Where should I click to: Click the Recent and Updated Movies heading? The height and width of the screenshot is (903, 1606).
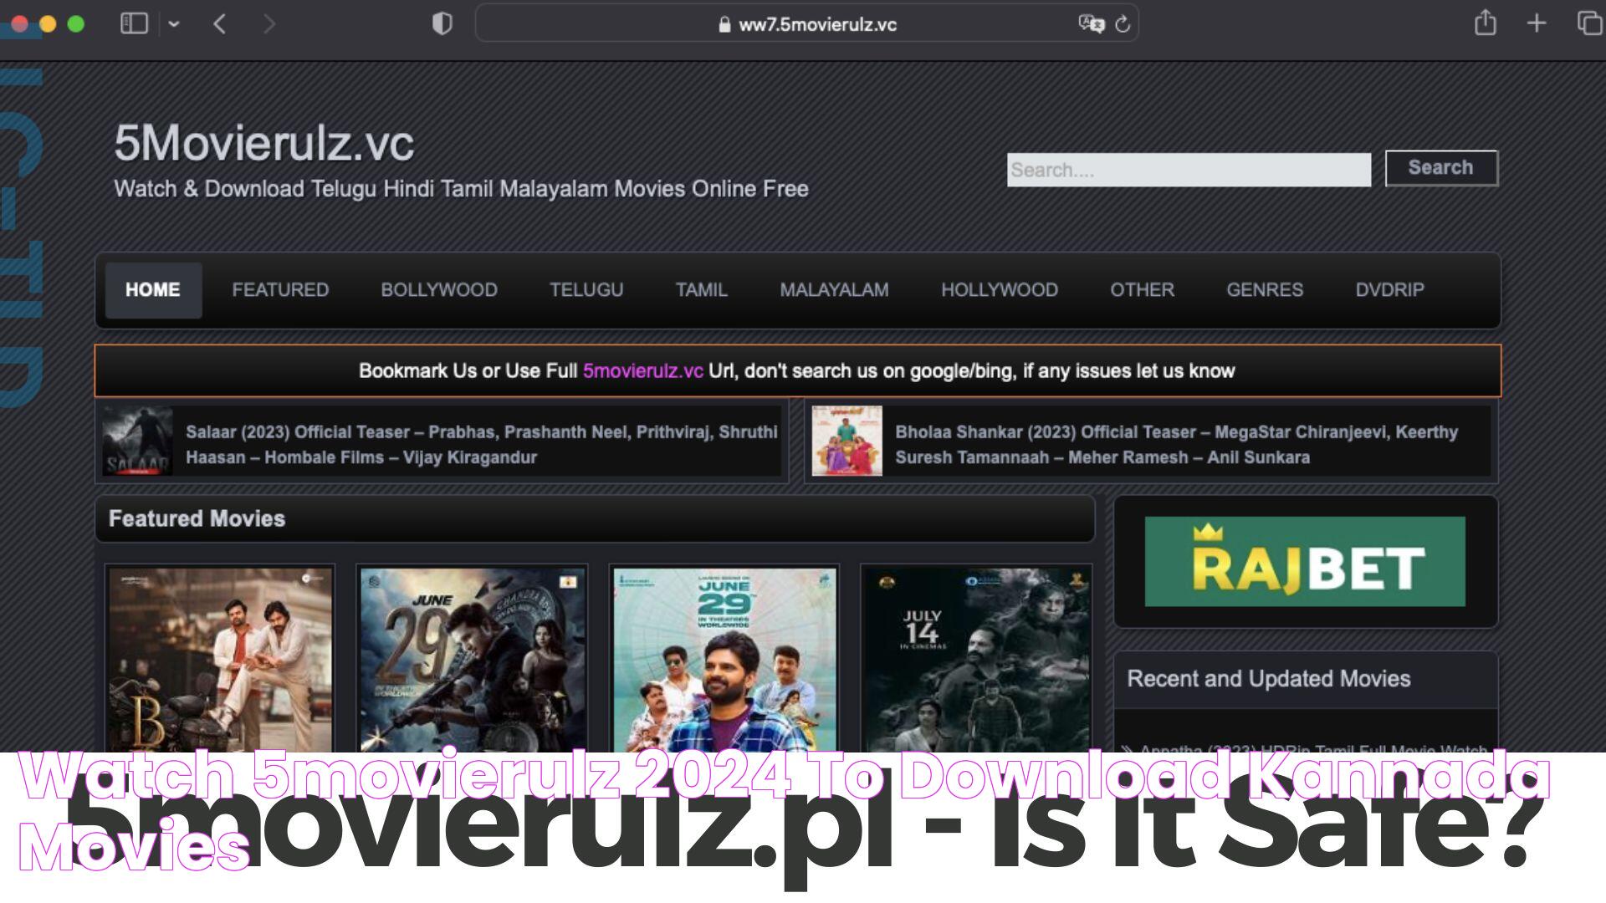(1268, 679)
